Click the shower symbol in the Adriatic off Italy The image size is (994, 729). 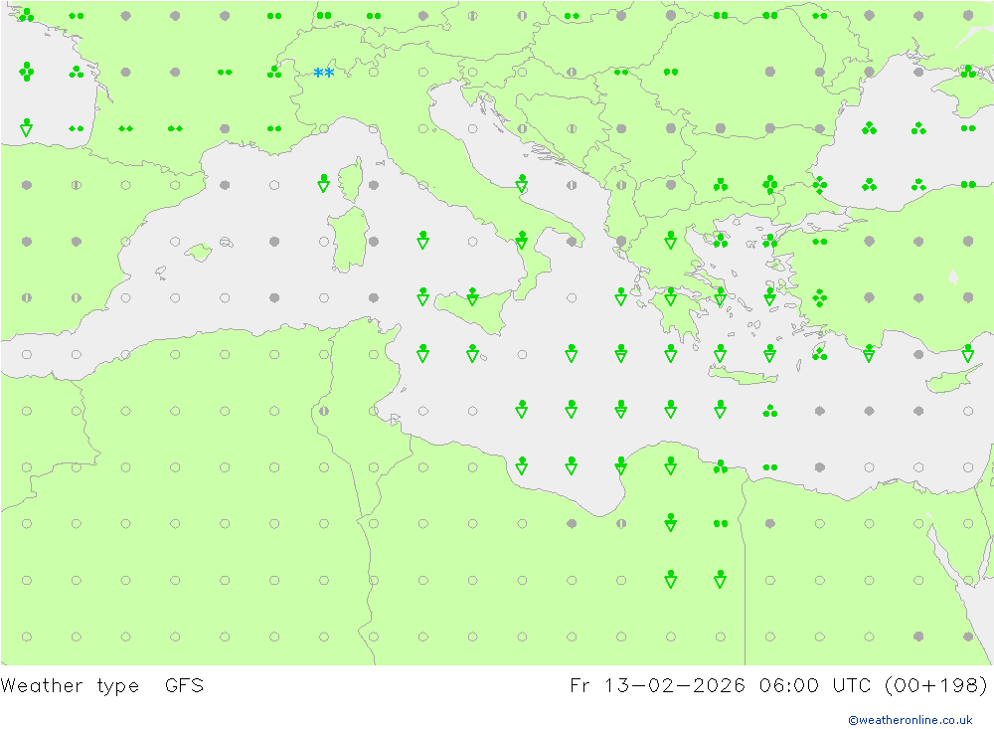[x=522, y=183]
